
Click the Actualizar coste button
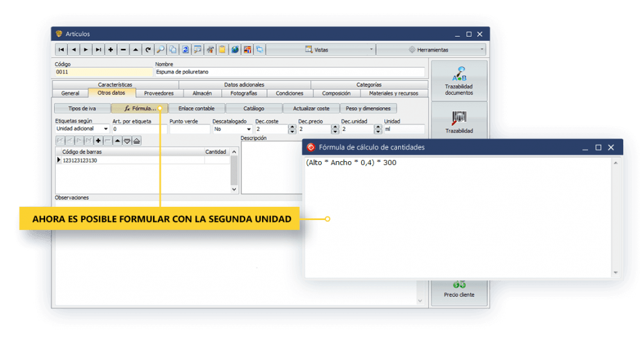(310, 108)
